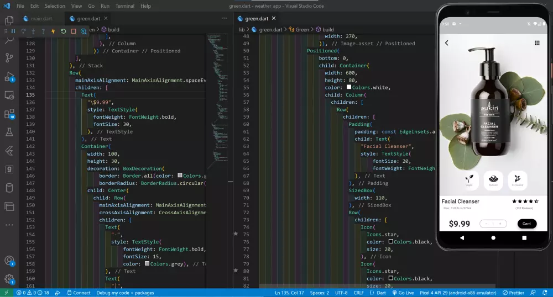Tap the back arrow in the phone app
Viewport: 553px width, 297px height.
tap(447, 43)
